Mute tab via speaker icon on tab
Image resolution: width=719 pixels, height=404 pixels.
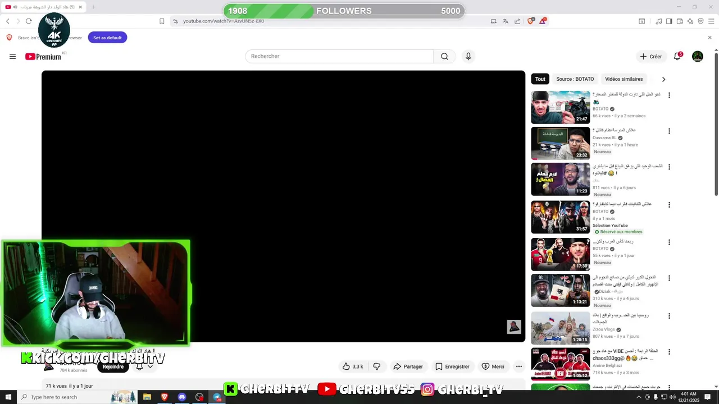click(x=15, y=7)
